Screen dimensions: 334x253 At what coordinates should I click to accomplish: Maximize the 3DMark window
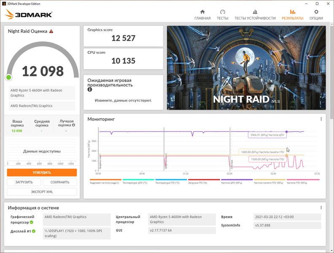pos(317,4)
